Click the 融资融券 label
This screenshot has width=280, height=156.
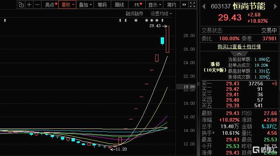point(134,14)
